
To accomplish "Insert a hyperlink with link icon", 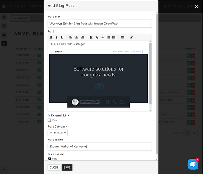I will click(x=97, y=38).
